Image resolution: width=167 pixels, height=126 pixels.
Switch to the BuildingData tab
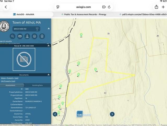point(37,85)
